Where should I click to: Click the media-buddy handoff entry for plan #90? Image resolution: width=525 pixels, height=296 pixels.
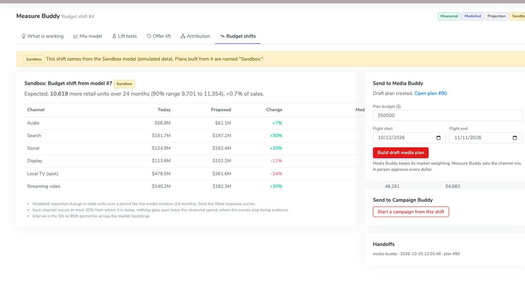[x=416, y=254]
